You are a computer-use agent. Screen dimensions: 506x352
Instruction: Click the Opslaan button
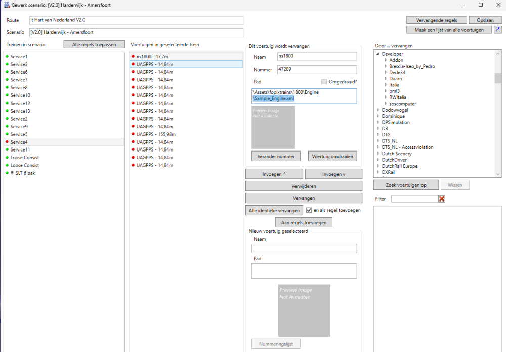click(485, 20)
